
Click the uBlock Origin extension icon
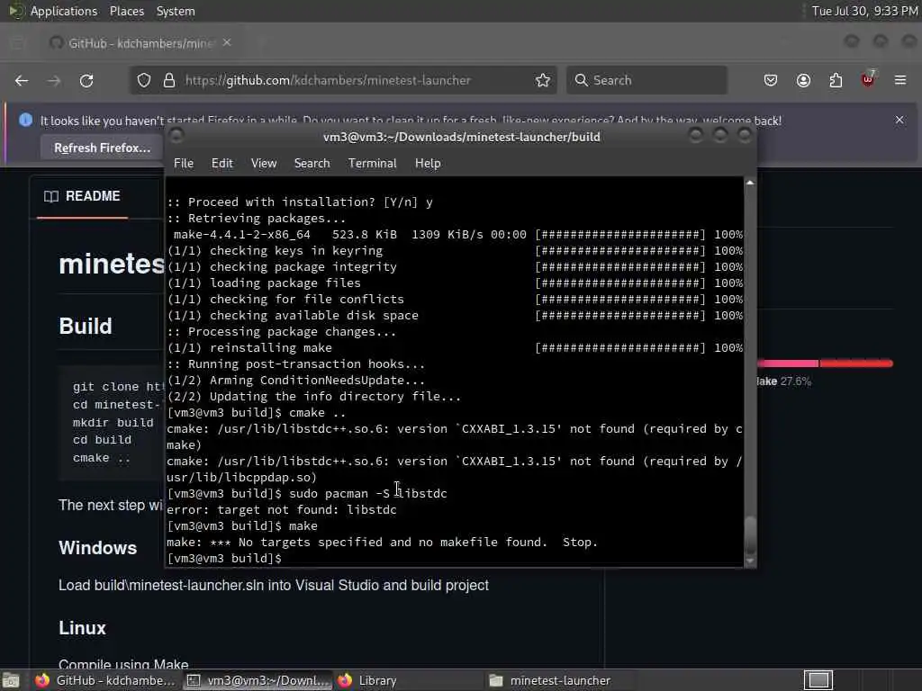point(868,79)
